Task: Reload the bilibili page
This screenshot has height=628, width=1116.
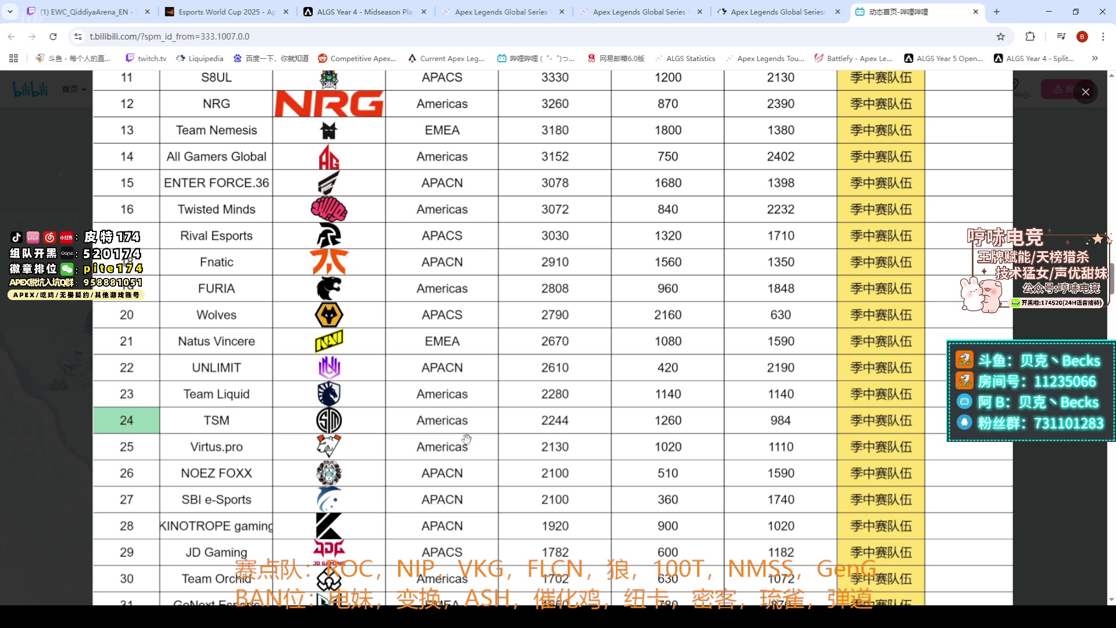Action: click(53, 37)
